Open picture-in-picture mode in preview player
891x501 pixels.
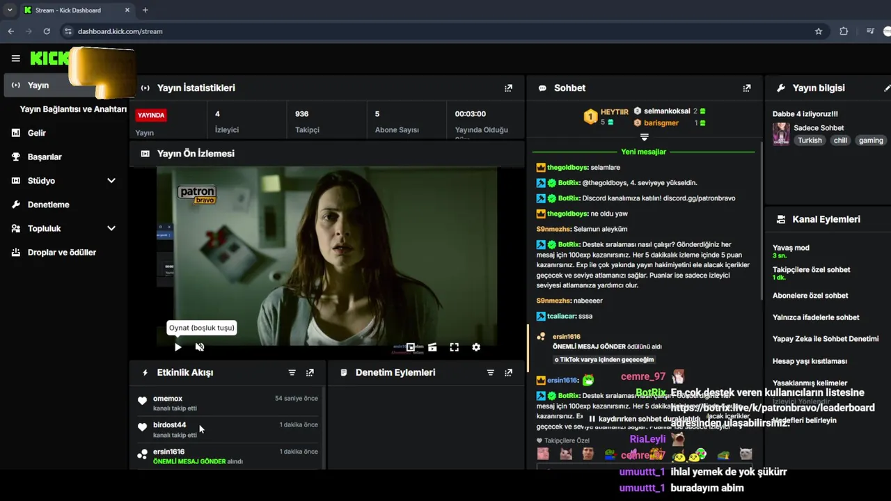pyautogui.click(x=411, y=347)
